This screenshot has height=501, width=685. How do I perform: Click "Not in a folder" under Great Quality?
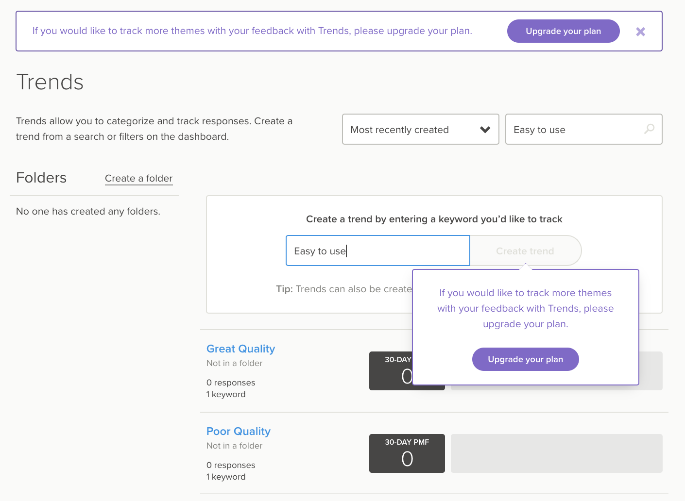tap(234, 363)
